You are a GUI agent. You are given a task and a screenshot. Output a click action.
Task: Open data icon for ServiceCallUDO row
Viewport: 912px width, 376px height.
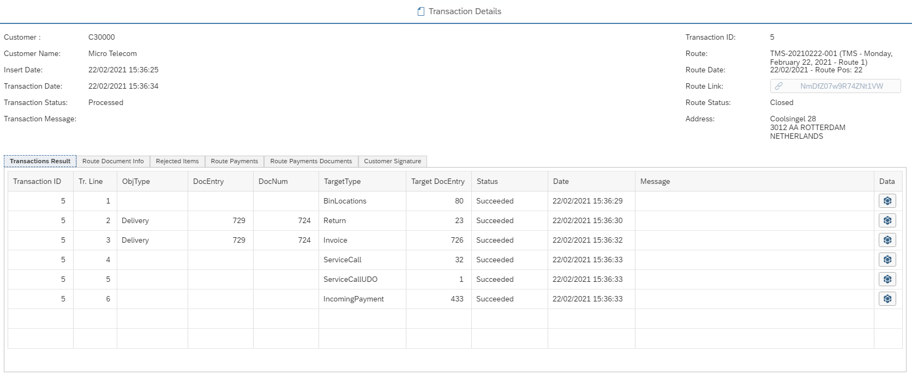(x=887, y=279)
